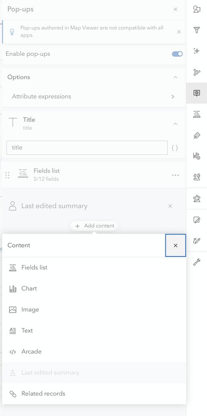The image size is (207, 416).
Task: Collapse the Title section
Action: coord(175,124)
